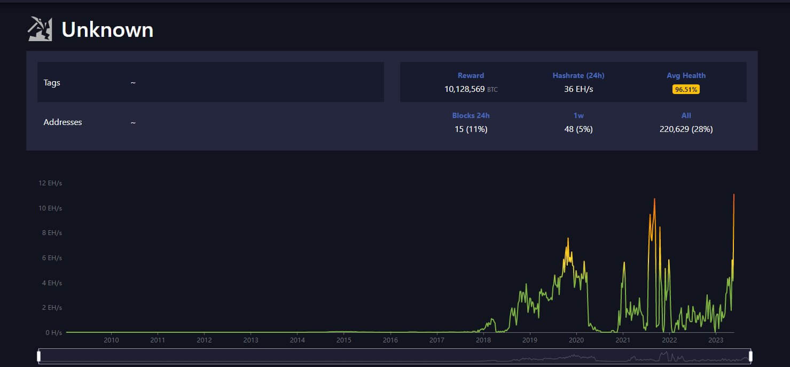The width and height of the screenshot is (790, 367).
Task: Click the 220,629 (28%) all-time block count
Action: click(686, 129)
